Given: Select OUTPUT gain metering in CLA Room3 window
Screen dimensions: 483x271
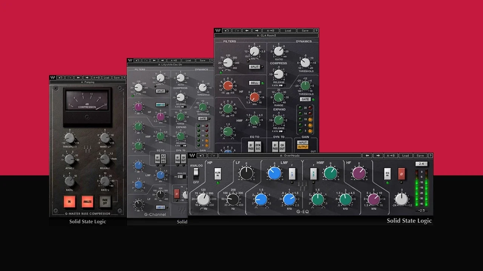Looking at the screenshot, I should [x=303, y=147].
